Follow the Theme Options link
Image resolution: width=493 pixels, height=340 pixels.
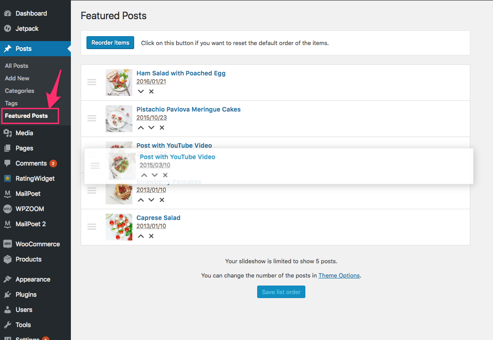[x=339, y=275]
